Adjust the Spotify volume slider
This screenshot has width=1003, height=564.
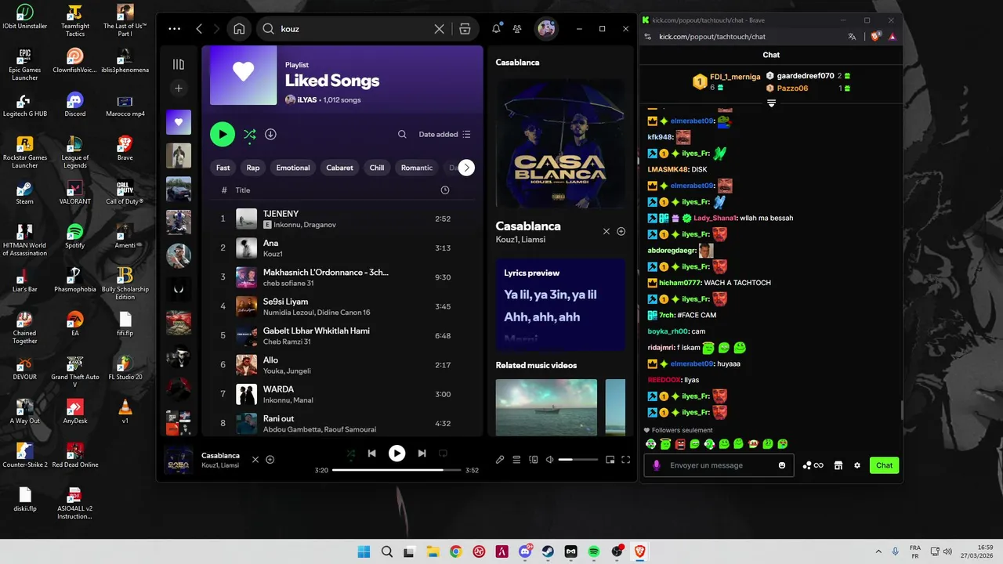click(x=578, y=460)
